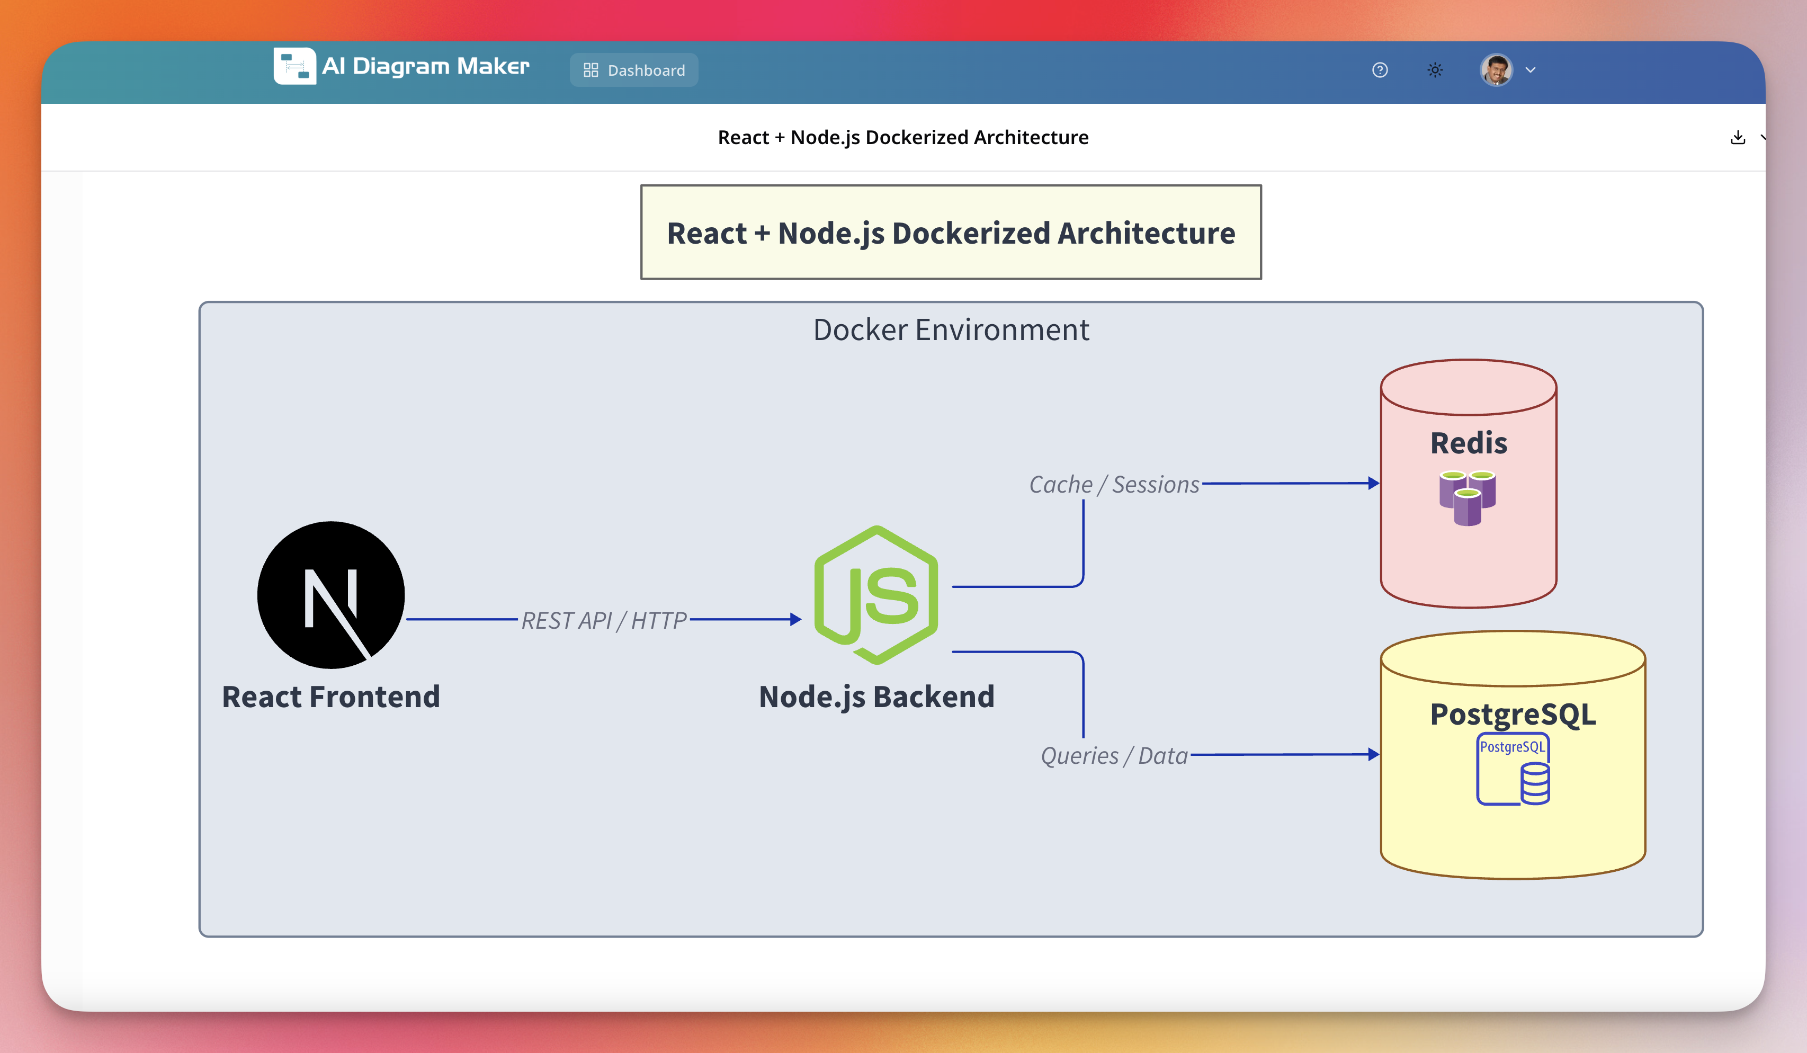Select the yellow architecture title node
Screen dimensions: 1807x1053
tap(950, 233)
